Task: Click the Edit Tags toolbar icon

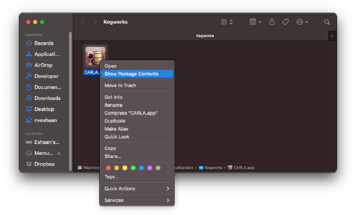Action: pos(285,22)
